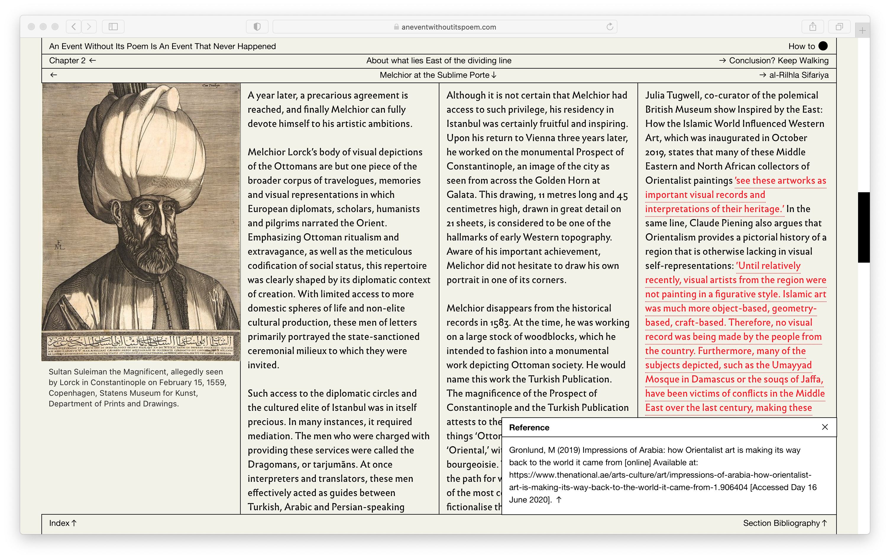Open the Safari share menu
The image size is (890, 559).
tap(813, 27)
